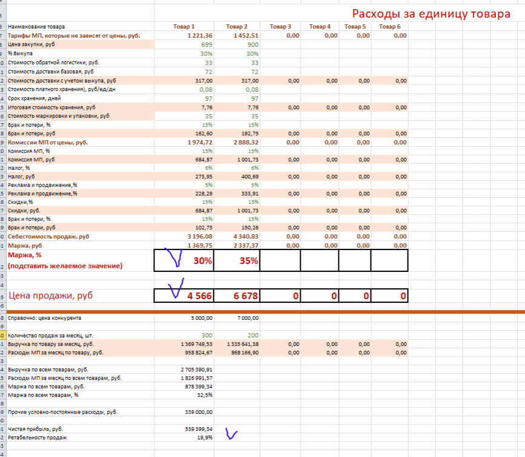Select the 'Маржа, руб' row label
The height and width of the screenshot is (457, 525).
click(25, 245)
